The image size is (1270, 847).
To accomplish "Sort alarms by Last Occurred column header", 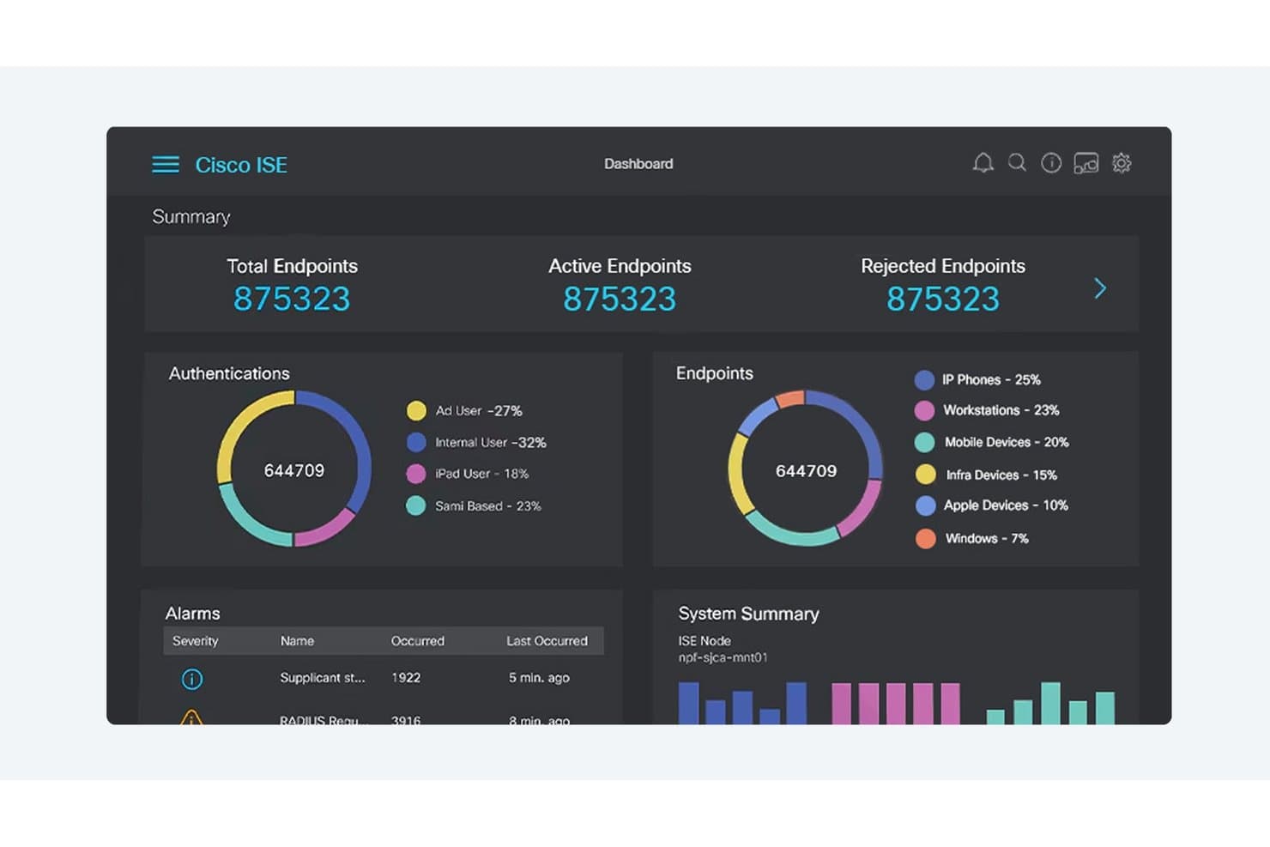I will (547, 641).
